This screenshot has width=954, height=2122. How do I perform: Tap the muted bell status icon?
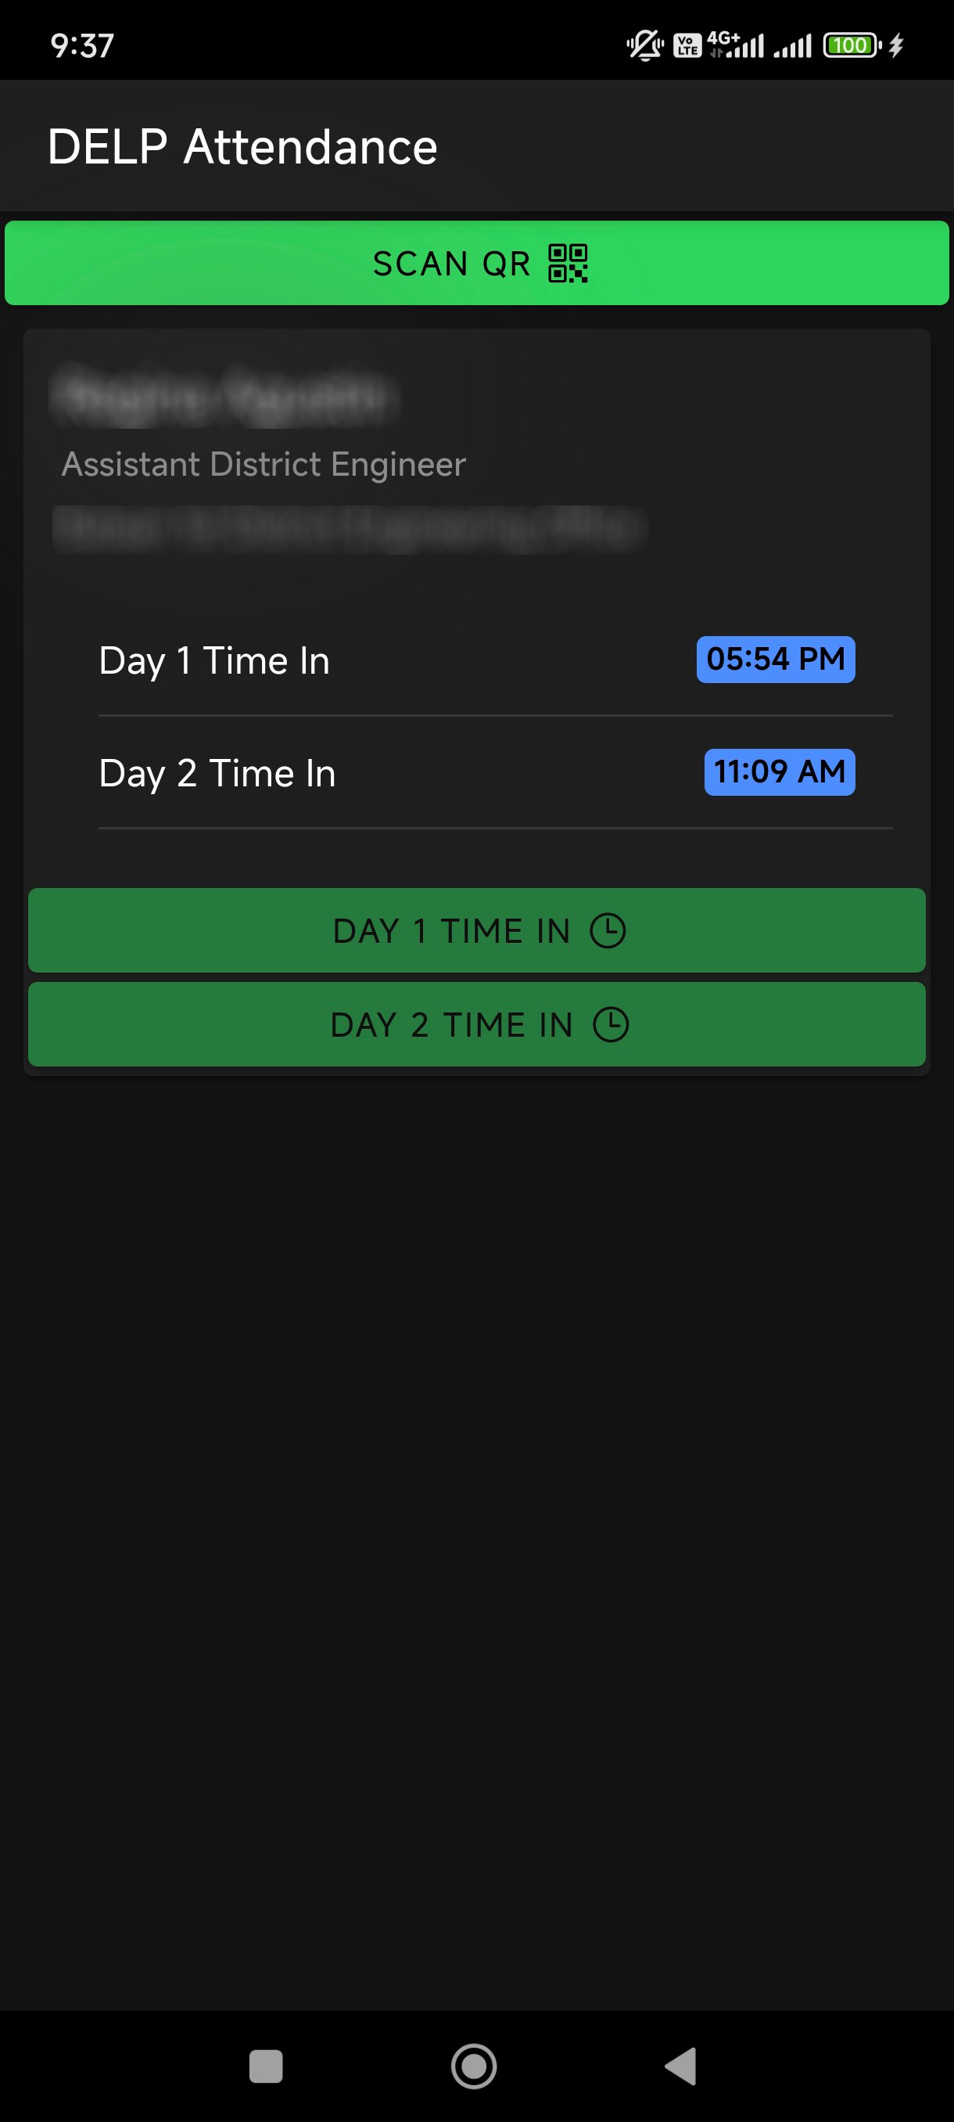(644, 45)
